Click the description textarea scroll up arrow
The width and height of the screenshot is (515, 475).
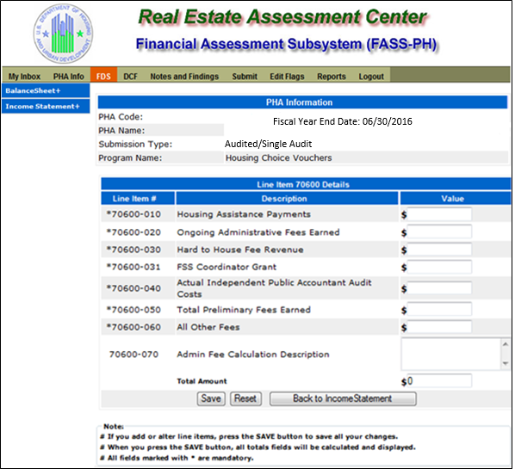click(506, 343)
